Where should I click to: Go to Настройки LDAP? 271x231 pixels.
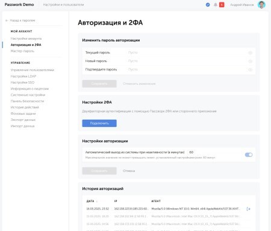pyautogui.click(x=23, y=76)
